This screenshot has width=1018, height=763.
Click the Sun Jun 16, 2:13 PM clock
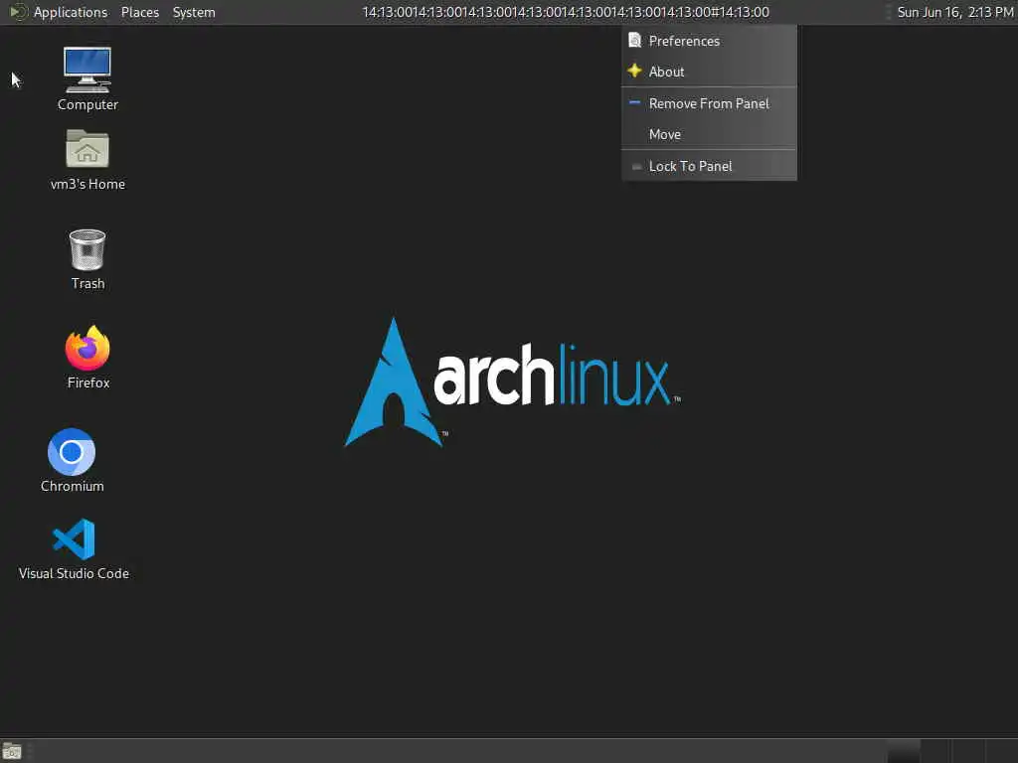click(955, 12)
